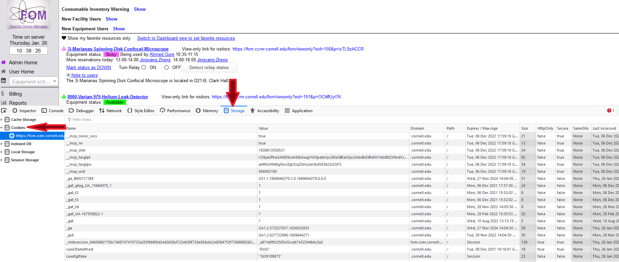Click the Detect relay status button

[209, 67]
